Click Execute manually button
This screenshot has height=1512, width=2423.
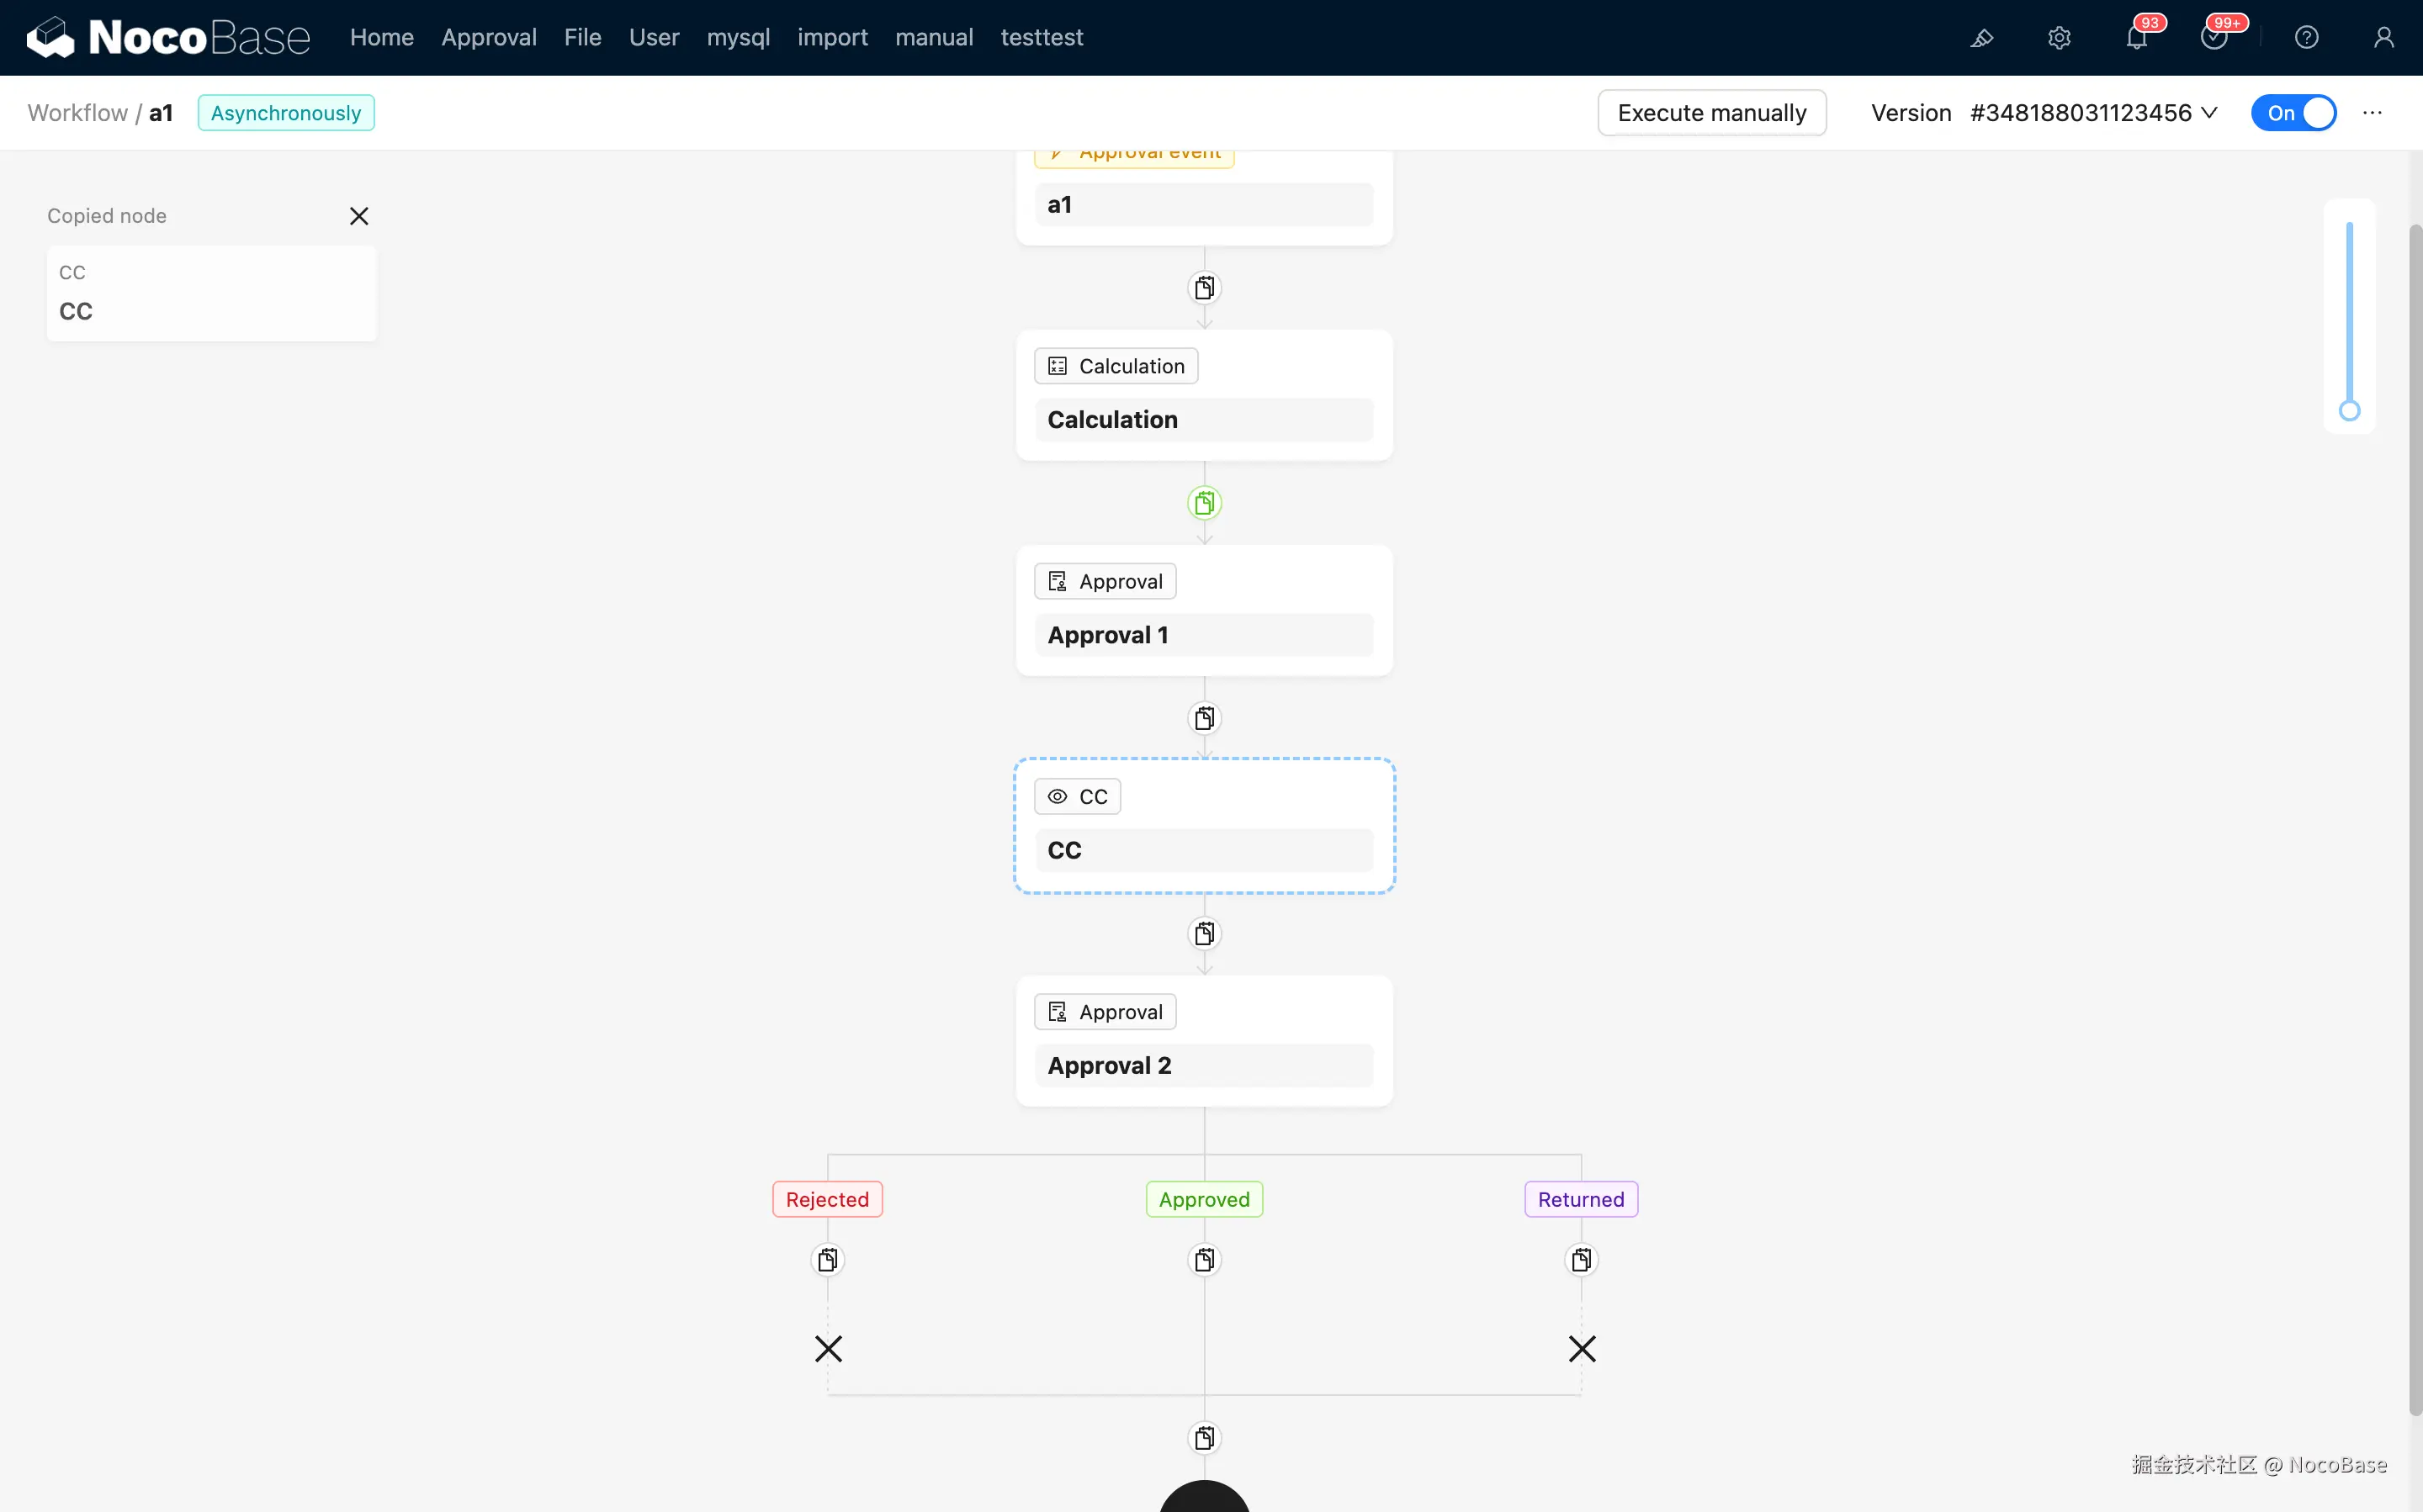(x=1710, y=113)
